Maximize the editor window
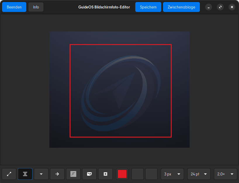Screen dimensions: 239x183 (220, 7)
